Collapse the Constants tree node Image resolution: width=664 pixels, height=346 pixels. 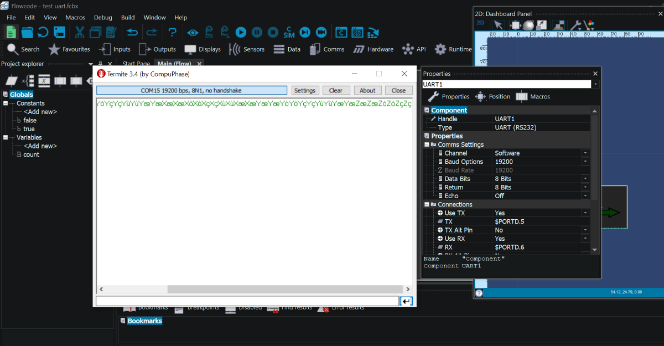pyautogui.click(x=5, y=103)
